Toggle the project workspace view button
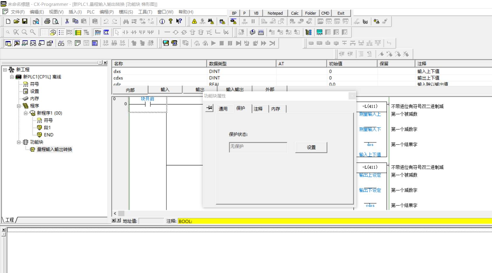Screen dimensions: 492x273 click(x=8, y=43)
